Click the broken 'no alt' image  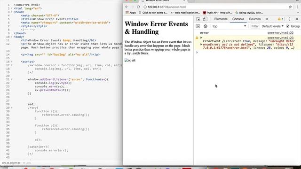(x=130, y=61)
